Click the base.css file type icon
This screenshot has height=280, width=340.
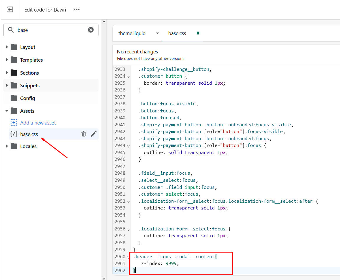(x=14, y=134)
